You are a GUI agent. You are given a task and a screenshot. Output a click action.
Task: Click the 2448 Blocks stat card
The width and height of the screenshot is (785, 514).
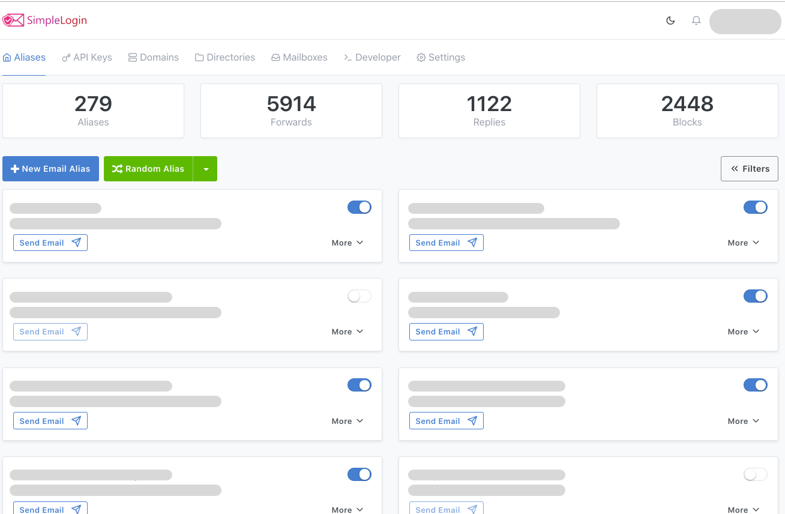click(687, 110)
